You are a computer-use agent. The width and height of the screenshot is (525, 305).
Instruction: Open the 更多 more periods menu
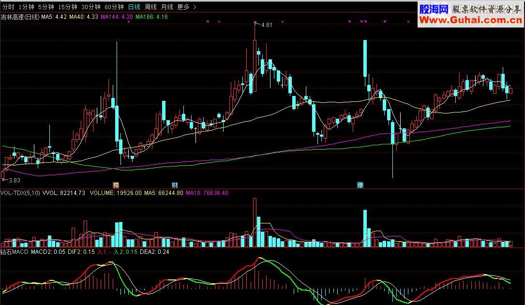[183, 7]
